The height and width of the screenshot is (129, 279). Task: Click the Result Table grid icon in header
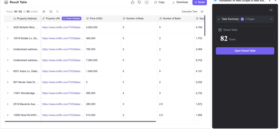[x=6, y=2]
